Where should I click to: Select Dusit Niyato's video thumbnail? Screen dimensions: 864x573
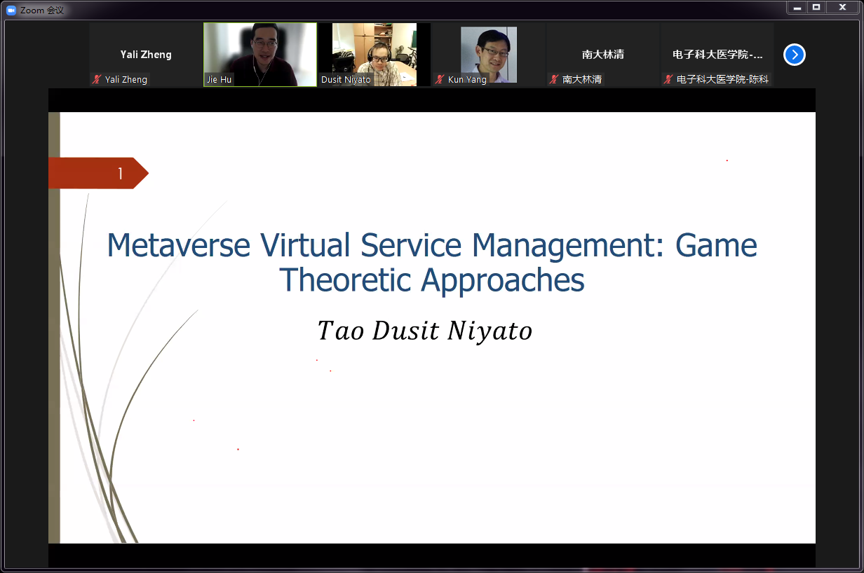pos(374,53)
